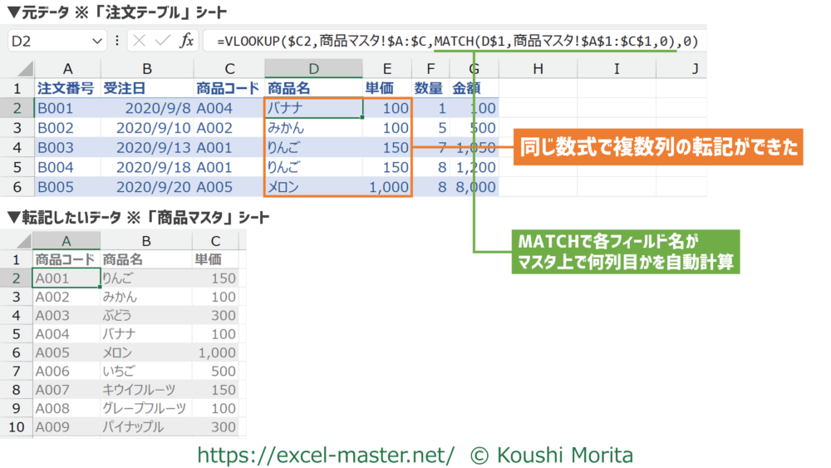Select column B header in 商品マスタ table

pos(145,240)
